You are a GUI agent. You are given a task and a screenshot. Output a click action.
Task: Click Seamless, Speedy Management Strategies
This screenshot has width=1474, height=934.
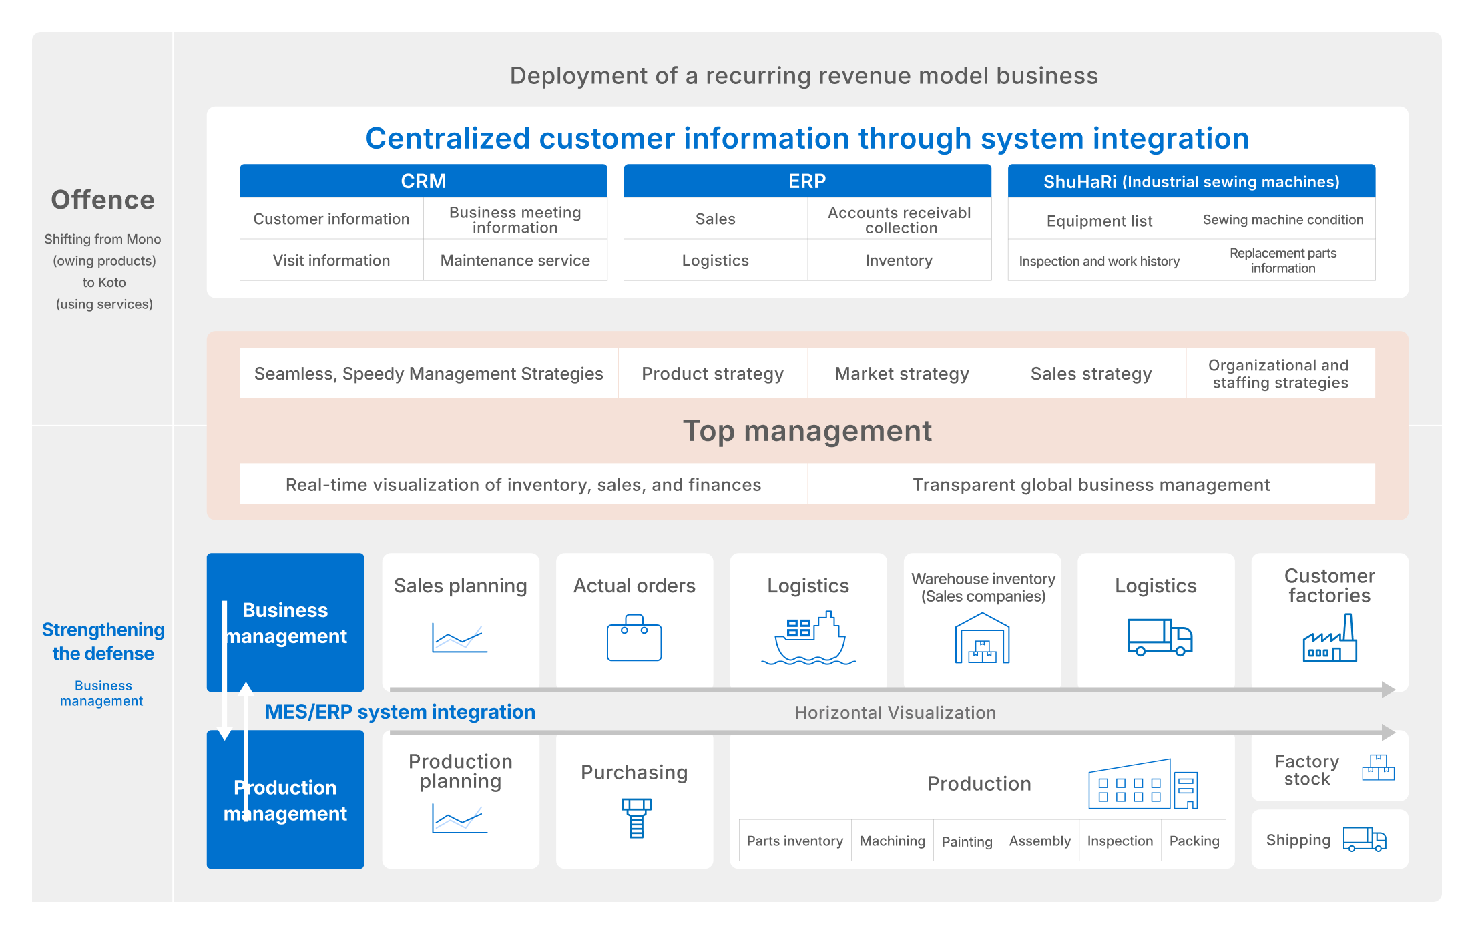coord(429,374)
